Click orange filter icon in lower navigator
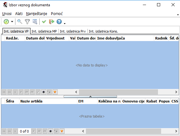180x136 pixels. click(x=62, y=131)
